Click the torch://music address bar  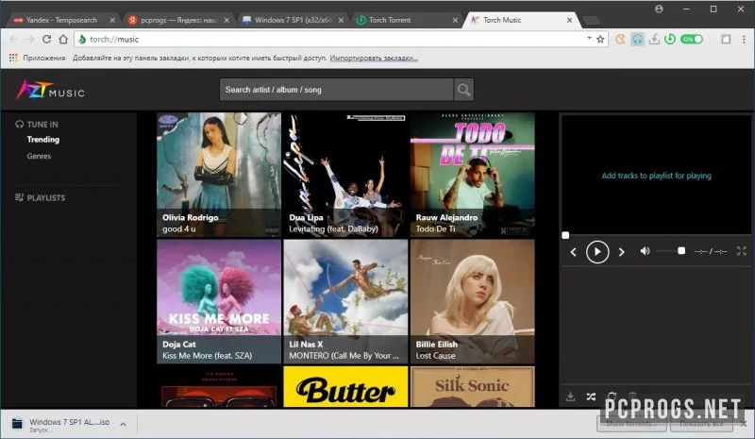pos(332,39)
